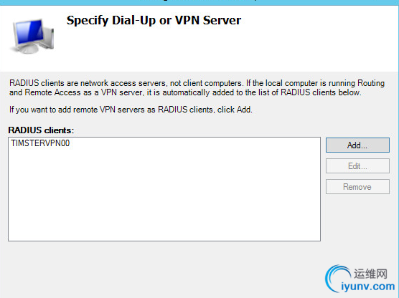Open the Add... RADIUS client dialog
This screenshot has height=298, width=399.
[357, 145]
